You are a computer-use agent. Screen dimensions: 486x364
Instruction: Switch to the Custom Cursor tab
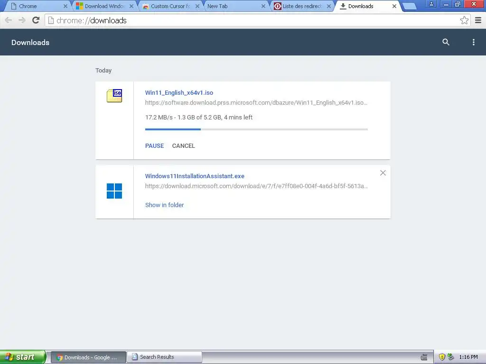tap(170, 6)
